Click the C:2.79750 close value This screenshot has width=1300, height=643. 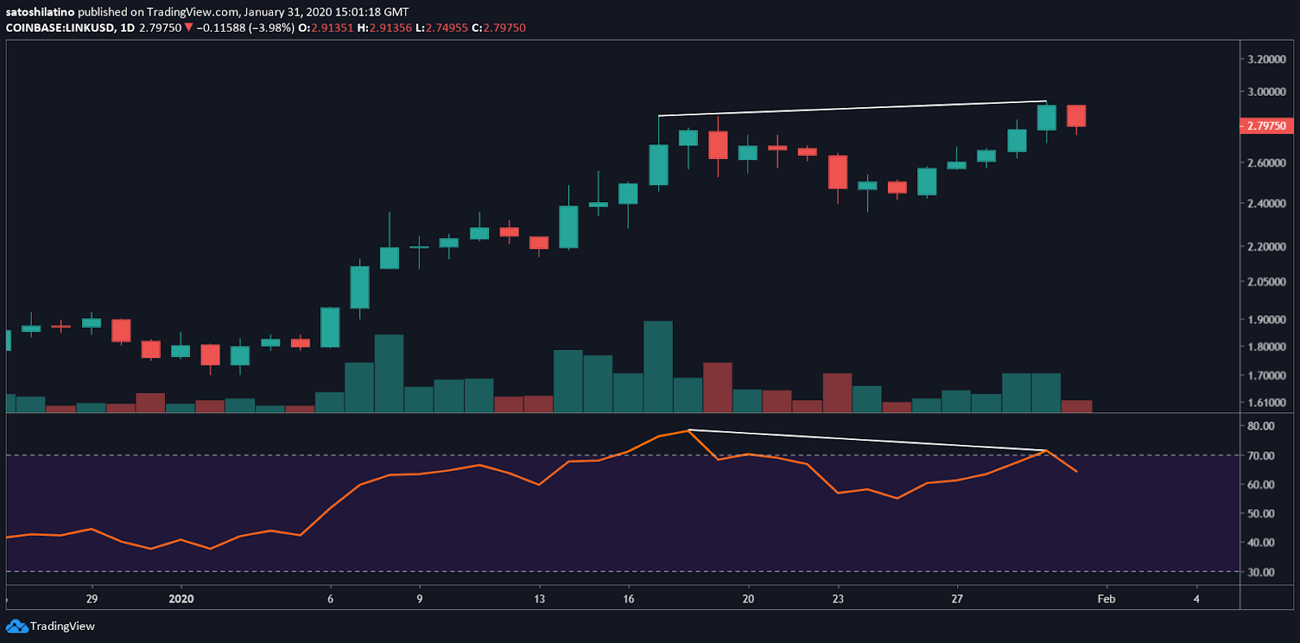point(499,28)
